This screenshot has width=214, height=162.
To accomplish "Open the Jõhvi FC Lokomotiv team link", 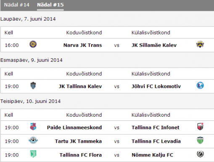I will 156,86.
